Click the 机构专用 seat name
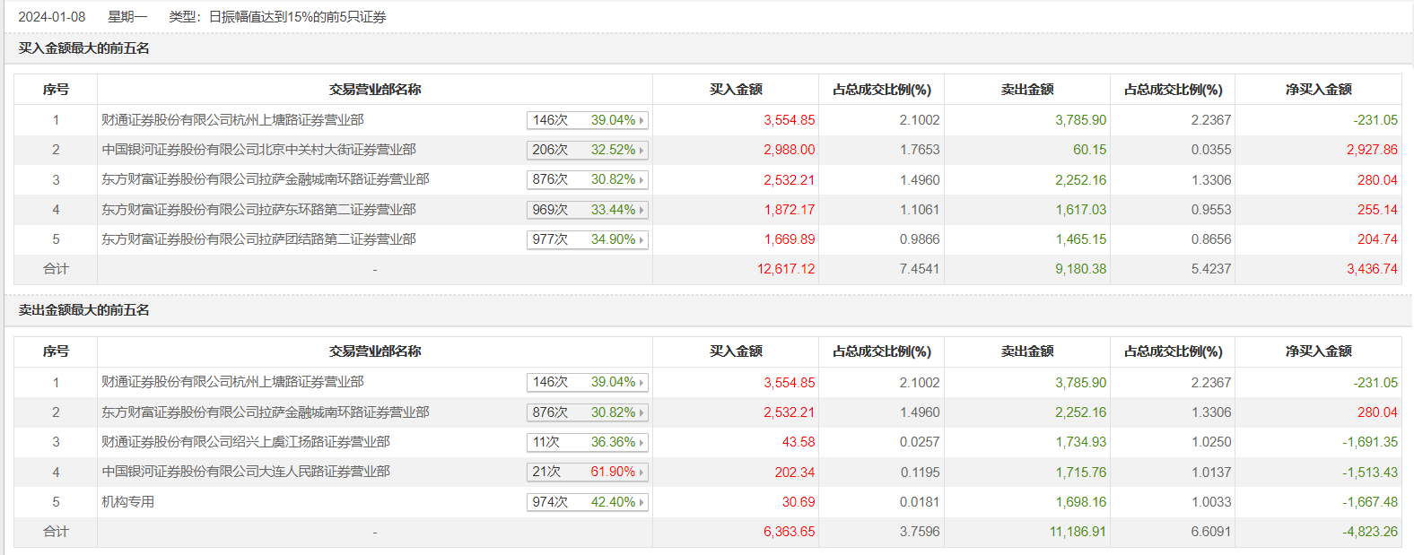Image resolution: width=1414 pixels, height=555 pixels. pyautogui.click(x=127, y=502)
